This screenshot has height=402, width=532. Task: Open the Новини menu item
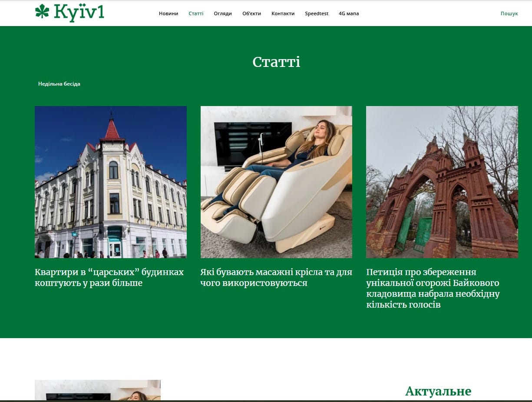(169, 13)
